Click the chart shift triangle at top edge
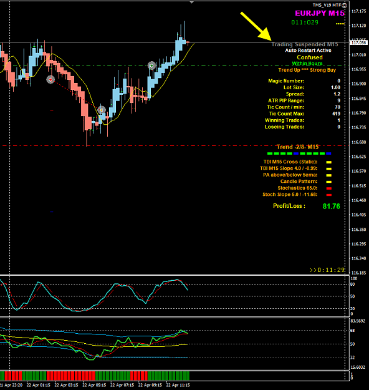The image size is (369, 390). pos(191,2)
